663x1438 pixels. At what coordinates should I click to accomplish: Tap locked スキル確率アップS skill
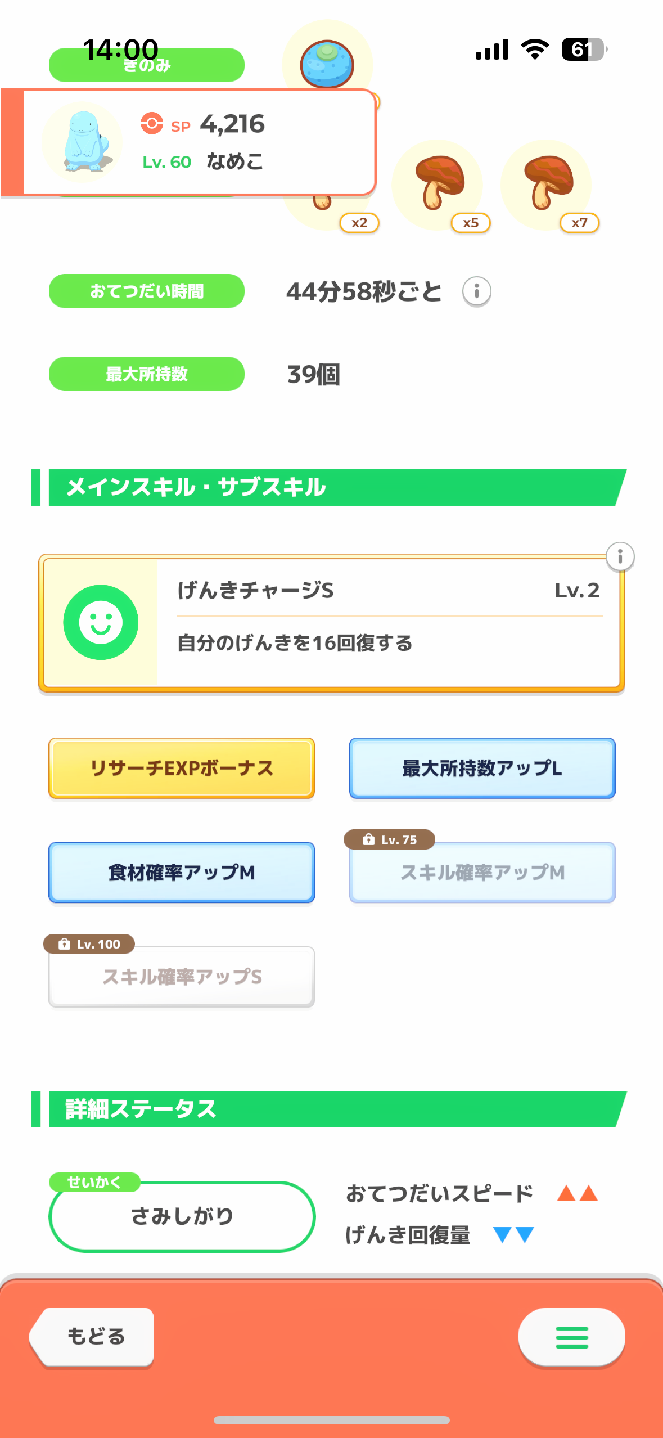coord(182,977)
